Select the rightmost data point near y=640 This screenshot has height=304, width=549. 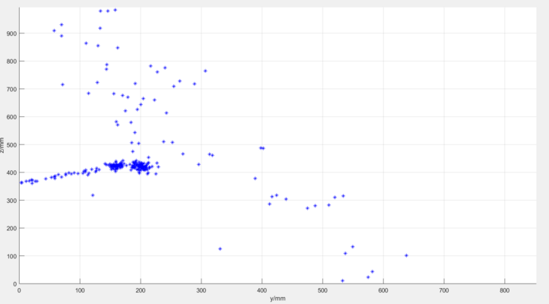[x=406, y=255]
